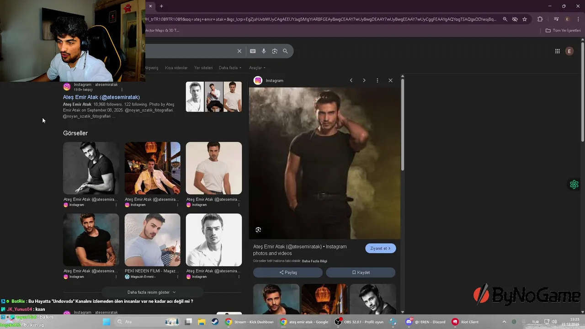Viewport: 585px width, 329px height.
Task: Click the magnifier search button in search box
Action: 285,51
